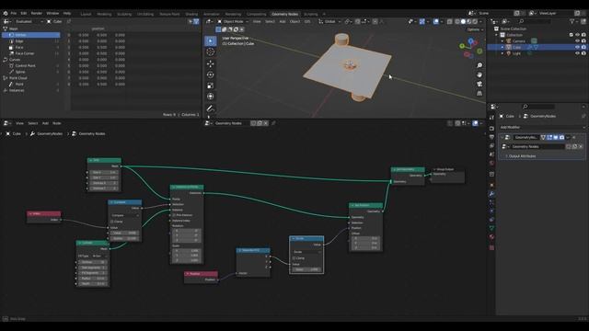Open the Object Mode dropdown
The width and height of the screenshot is (589, 331).
click(233, 22)
